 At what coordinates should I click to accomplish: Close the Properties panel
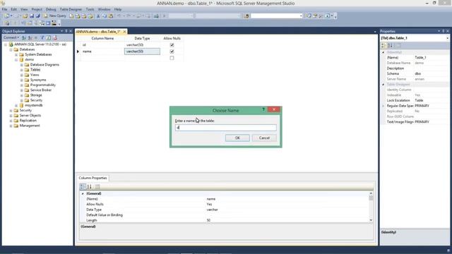click(448, 31)
